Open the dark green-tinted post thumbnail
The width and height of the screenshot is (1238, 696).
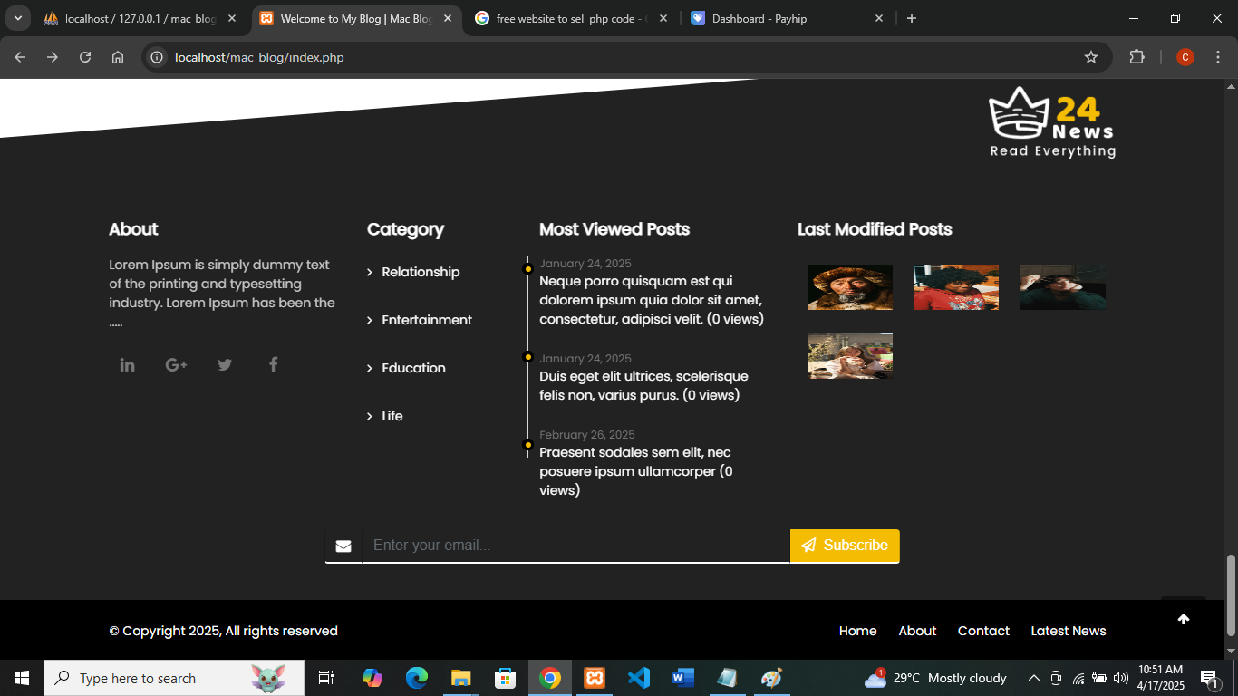[x=1063, y=287]
